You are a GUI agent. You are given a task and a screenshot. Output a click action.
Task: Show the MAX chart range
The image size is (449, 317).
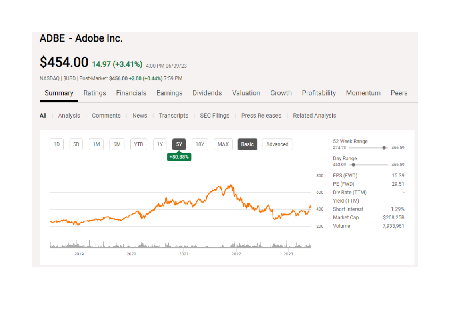coord(223,144)
